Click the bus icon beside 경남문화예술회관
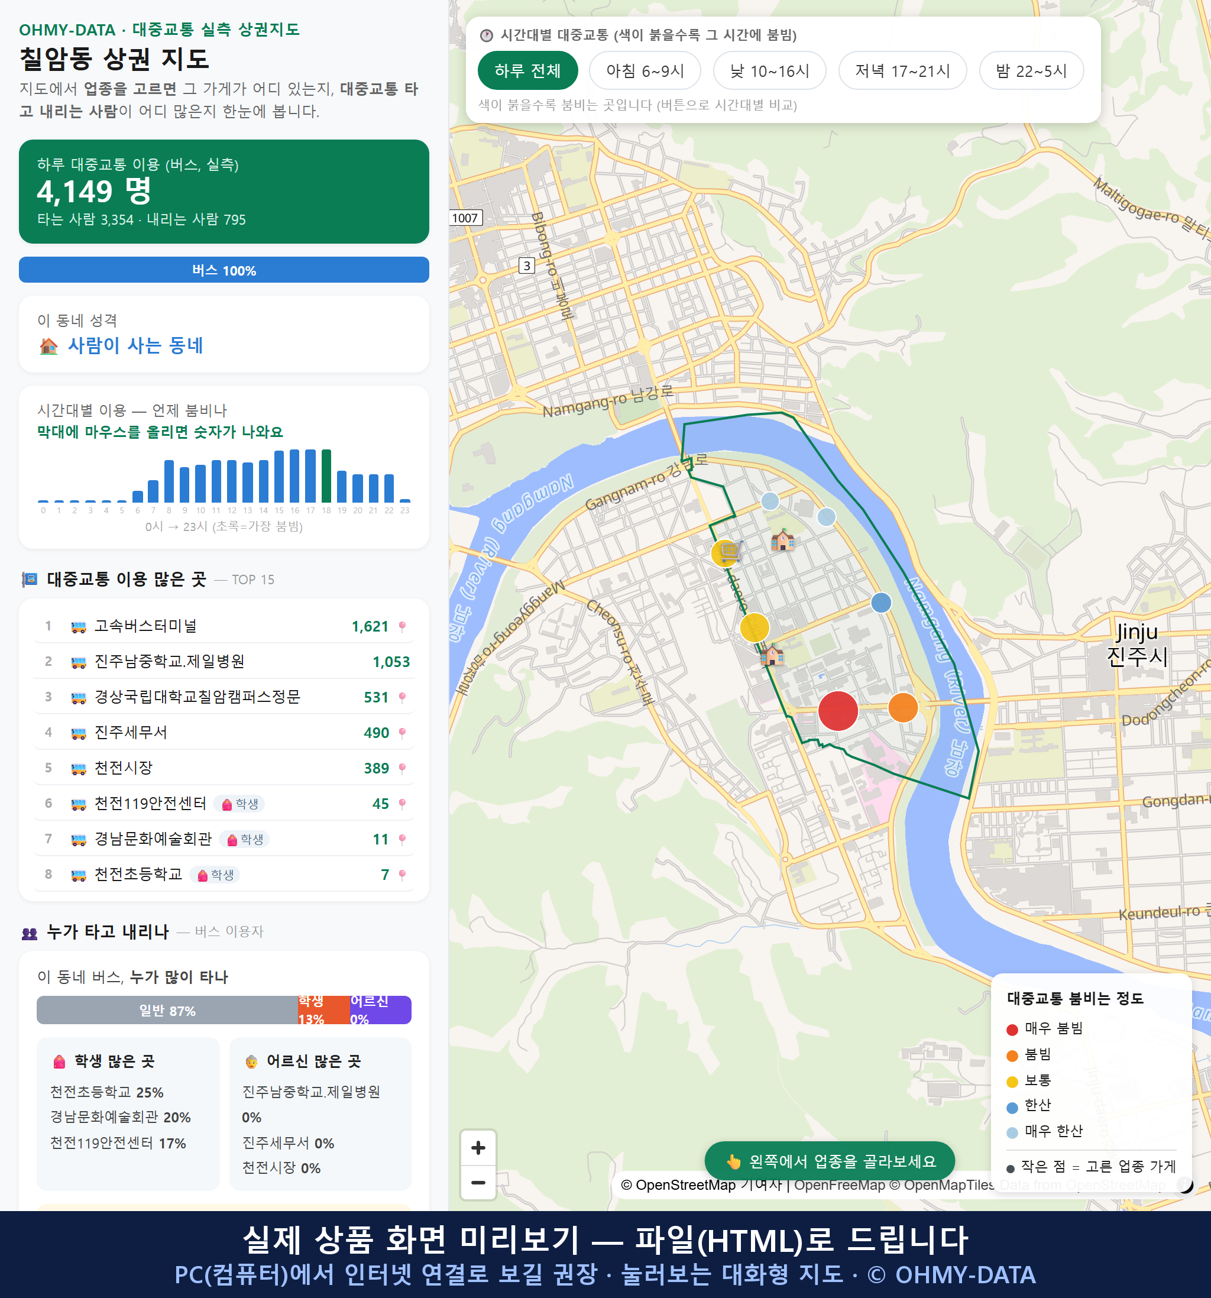Image resolution: width=1211 pixels, height=1298 pixels. tap(78, 840)
